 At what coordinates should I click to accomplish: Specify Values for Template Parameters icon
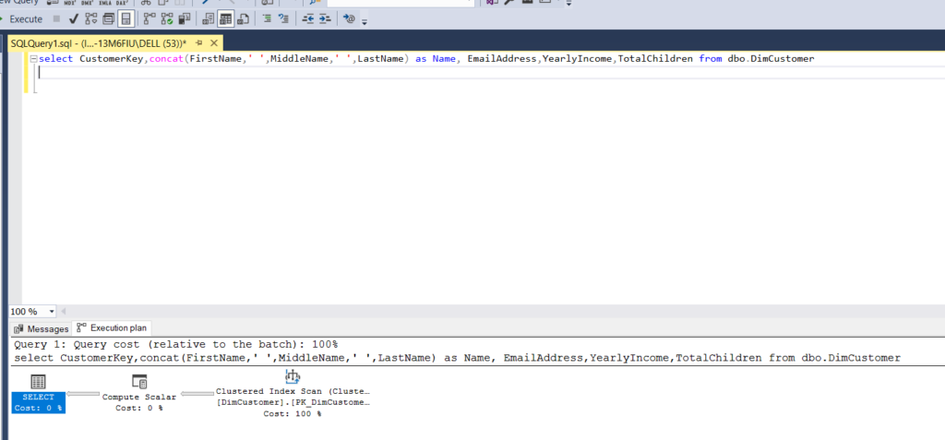[349, 18]
